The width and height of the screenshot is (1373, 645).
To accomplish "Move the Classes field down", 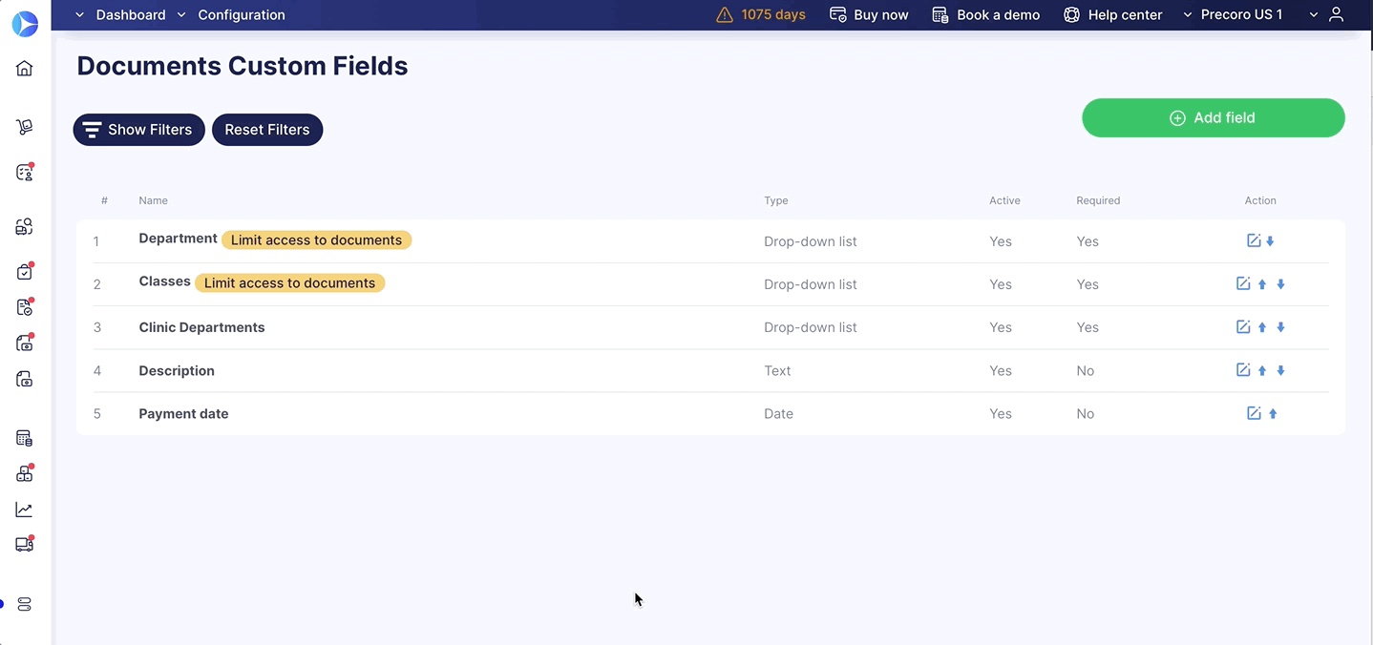I will 1281,284.
